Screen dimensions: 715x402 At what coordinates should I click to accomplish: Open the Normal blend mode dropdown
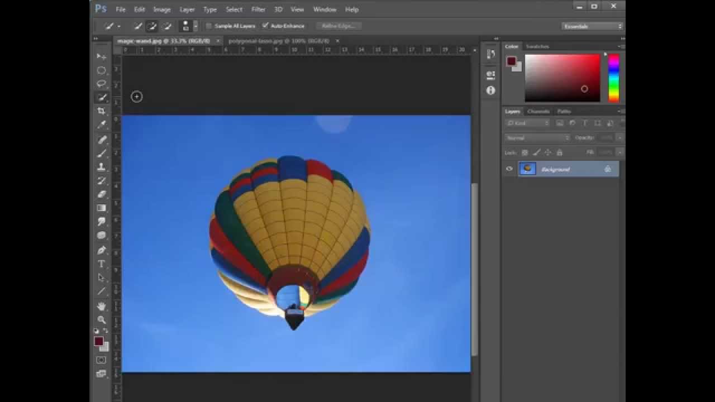[537, 137]
